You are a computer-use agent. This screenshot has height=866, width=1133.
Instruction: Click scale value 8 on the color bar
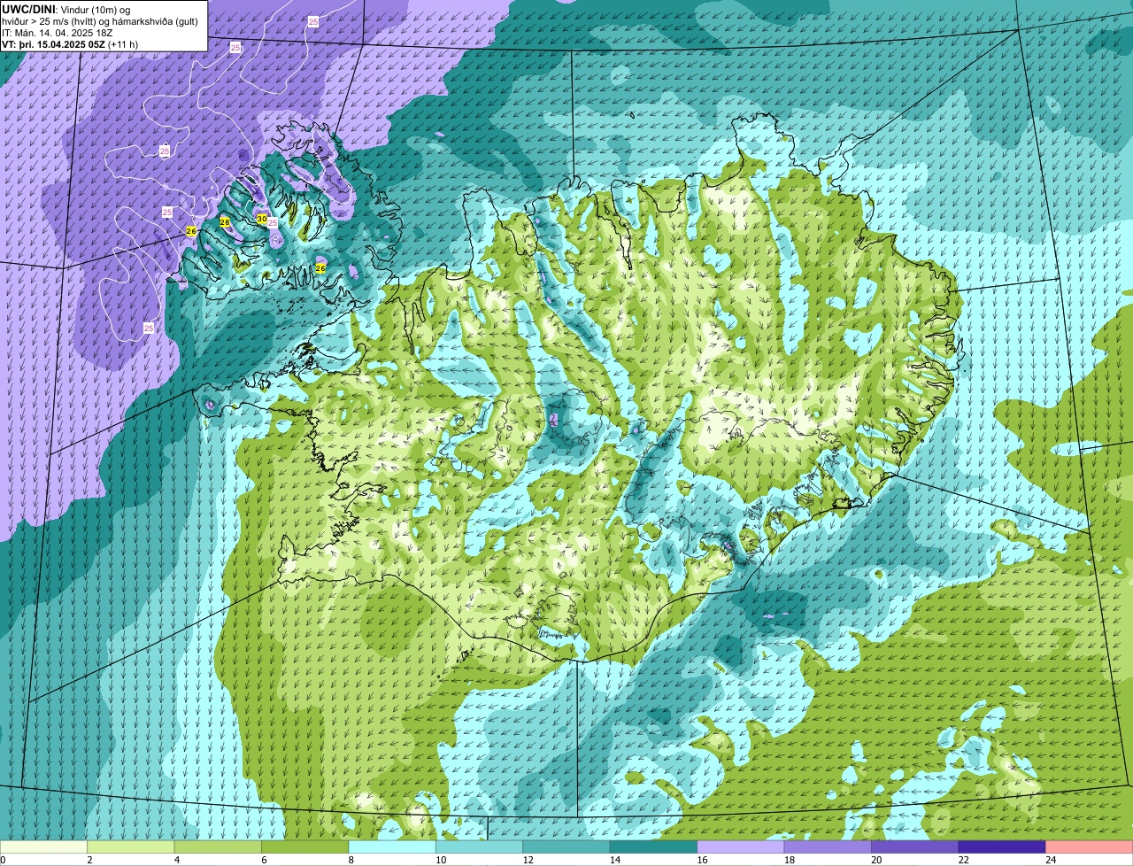[x=351, y=860]
